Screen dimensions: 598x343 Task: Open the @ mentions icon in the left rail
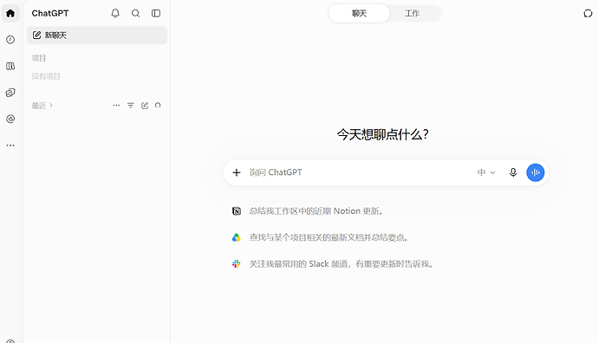(x=10, y=119)
